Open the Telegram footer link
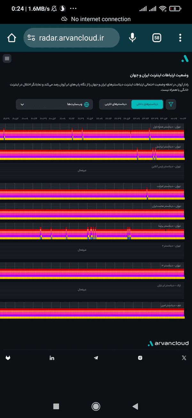This screenshot has width=192, height=418. [x=96, y=358]
